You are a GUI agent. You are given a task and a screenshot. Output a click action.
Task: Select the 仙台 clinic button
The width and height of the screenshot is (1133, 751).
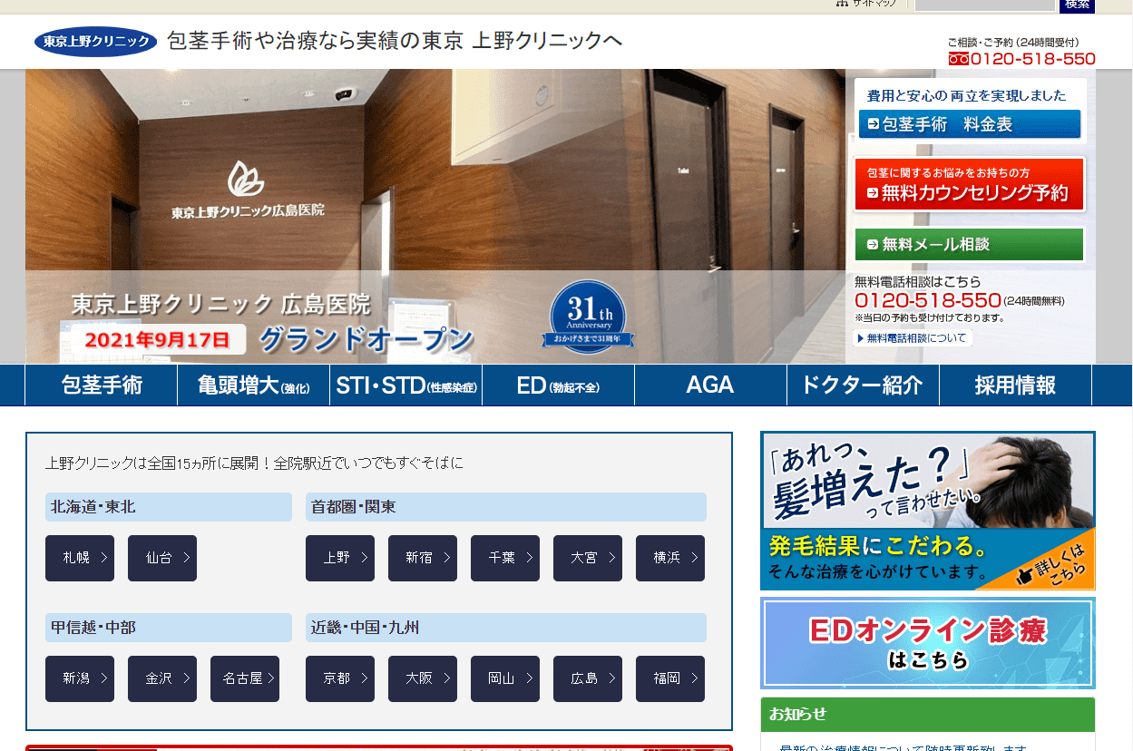point(162,558)
